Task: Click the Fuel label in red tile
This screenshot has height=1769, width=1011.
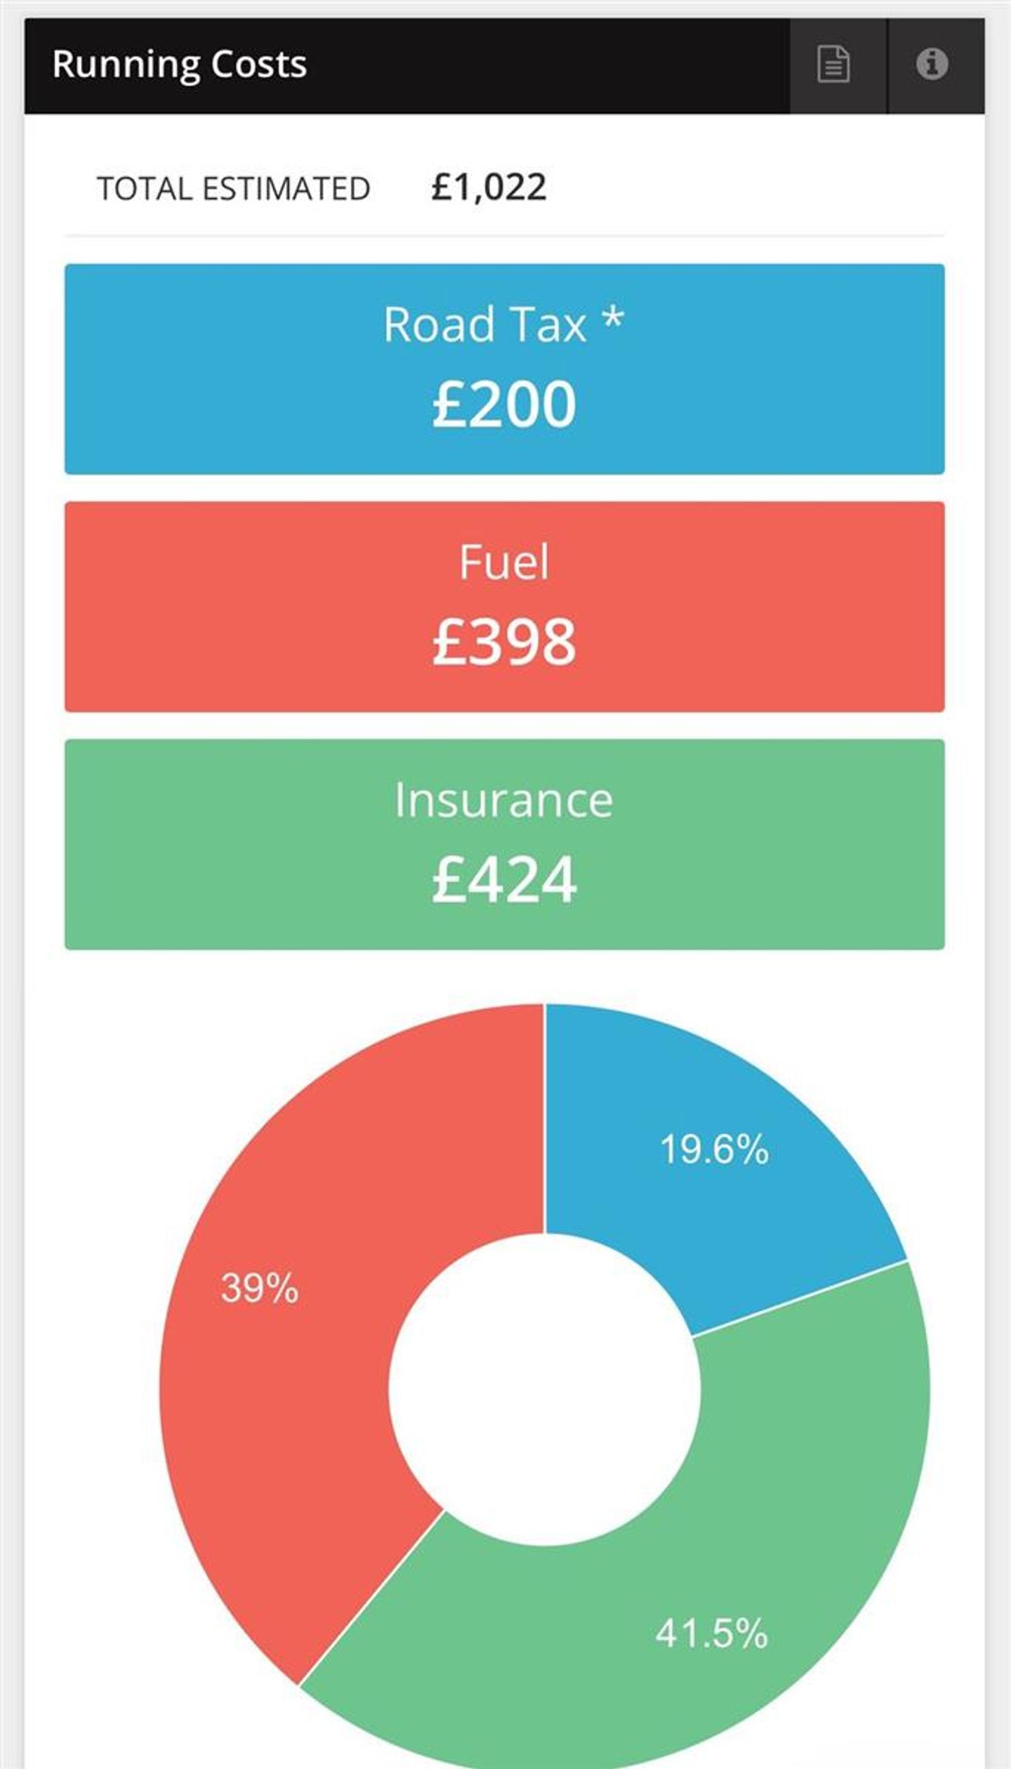Action: click(504, 562)
